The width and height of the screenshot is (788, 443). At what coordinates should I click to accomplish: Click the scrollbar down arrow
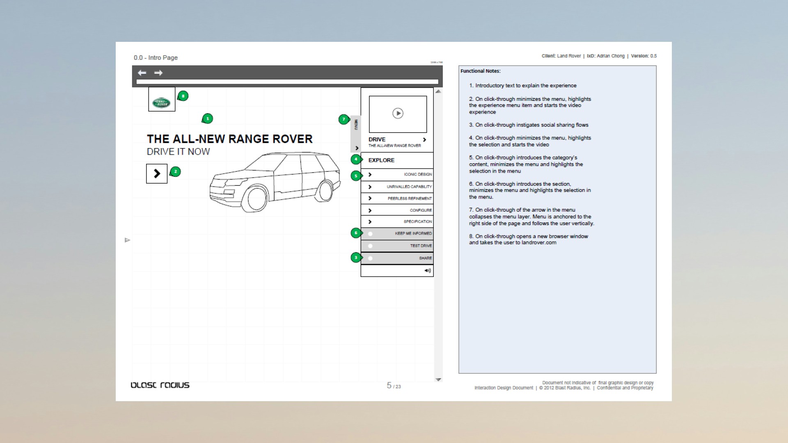click(x=438, y=380)
